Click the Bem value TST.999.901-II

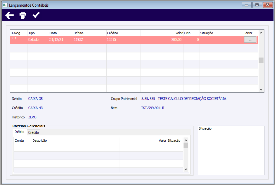click(x=154, y=108)
